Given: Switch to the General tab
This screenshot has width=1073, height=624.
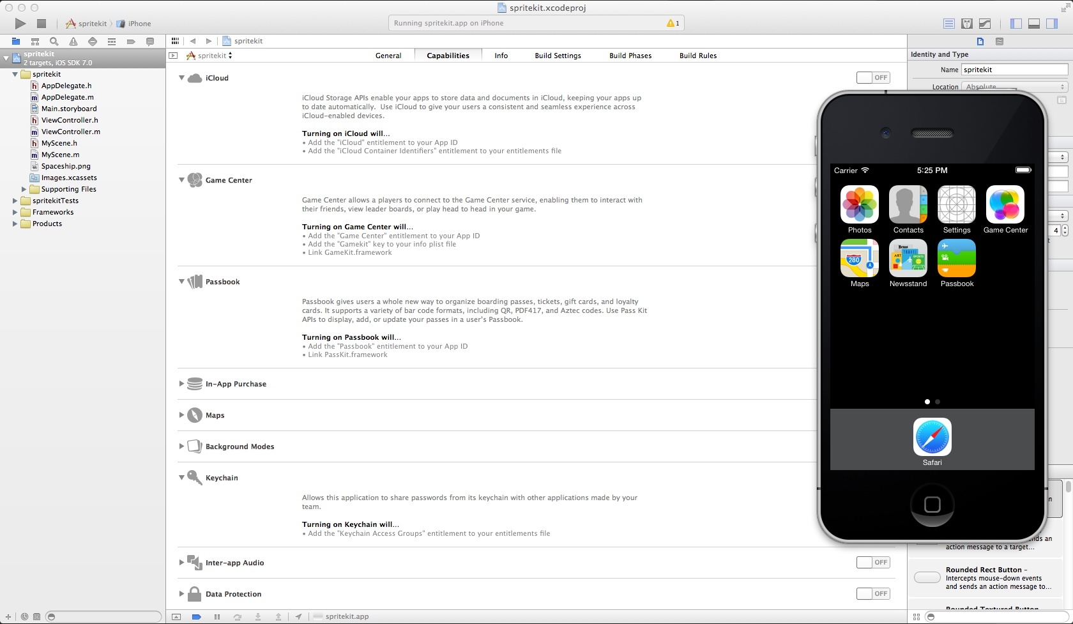Looking at the screenshot, I should [388, 56].
